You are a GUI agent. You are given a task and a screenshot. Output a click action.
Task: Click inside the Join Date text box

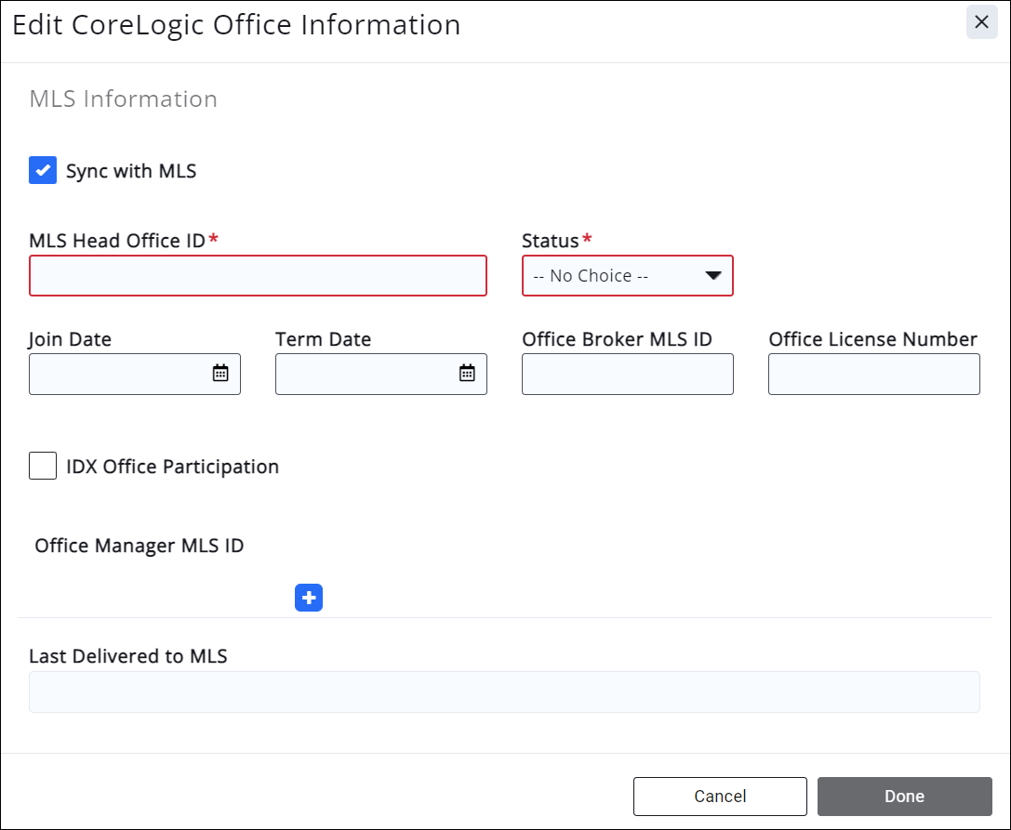coord(119,374)
